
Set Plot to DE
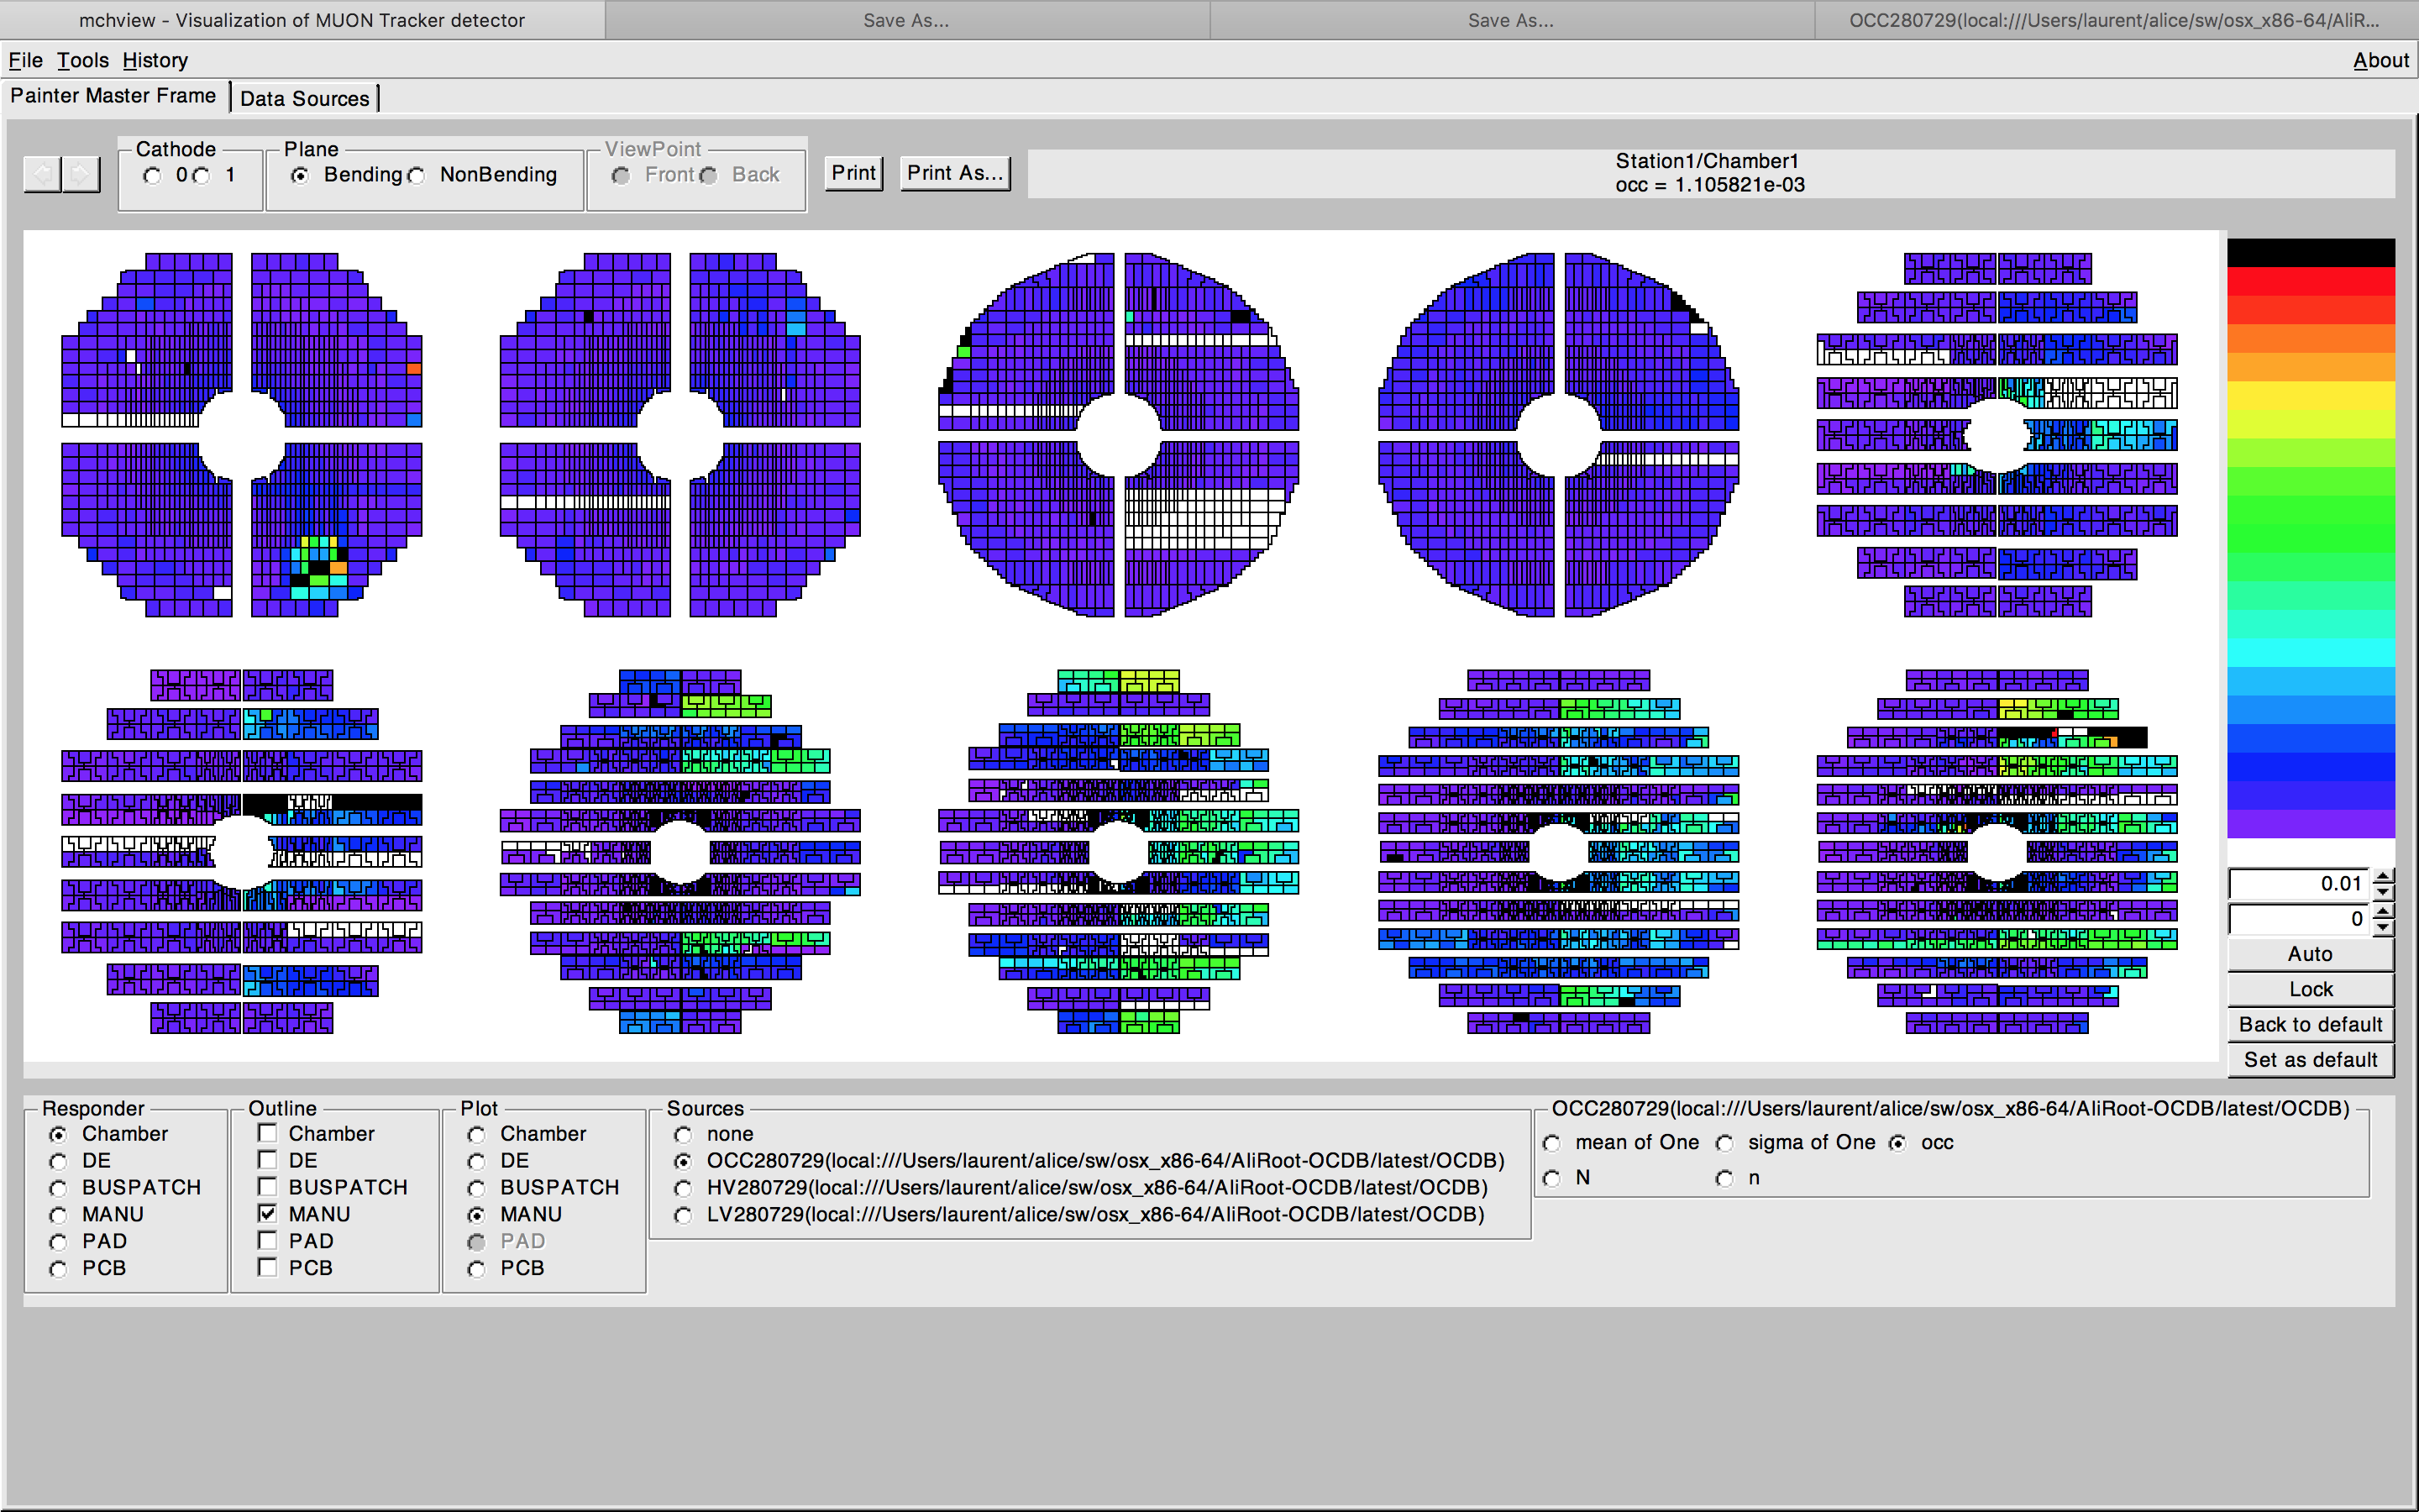pos(477,1161)
